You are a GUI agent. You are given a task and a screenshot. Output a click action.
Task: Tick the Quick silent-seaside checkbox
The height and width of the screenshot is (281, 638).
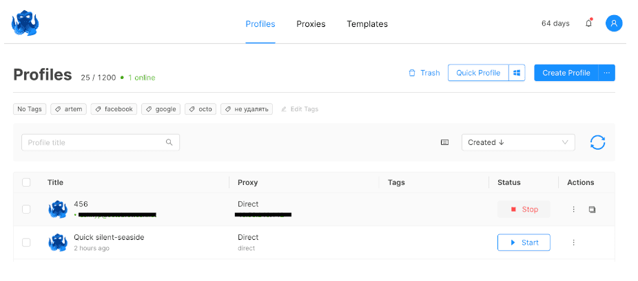tap(26, 243)
